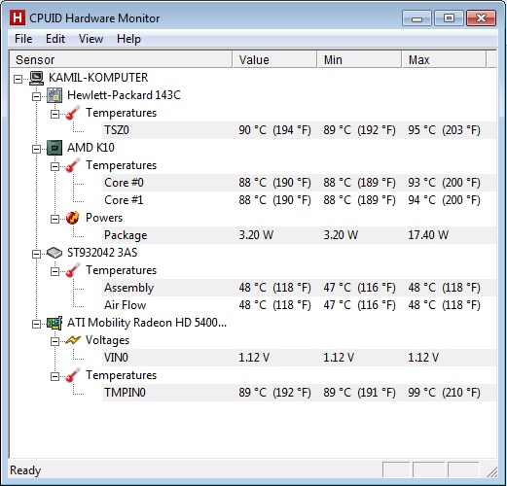This screenshot has height=486, width=507.
Task: Click the Value column header
Action: coord(274,59)
